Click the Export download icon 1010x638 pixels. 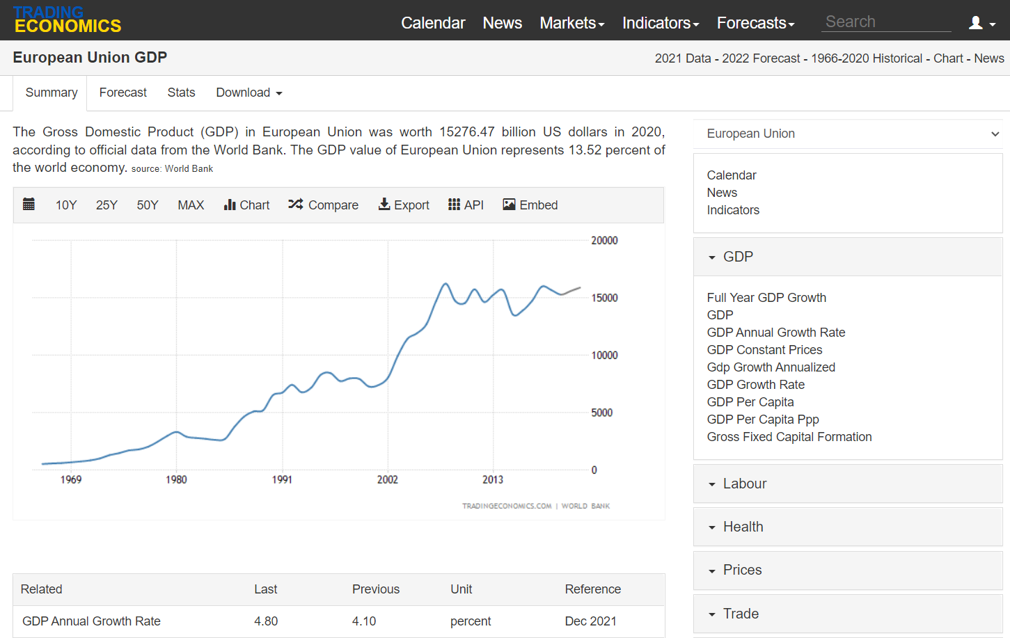(384, 205)
